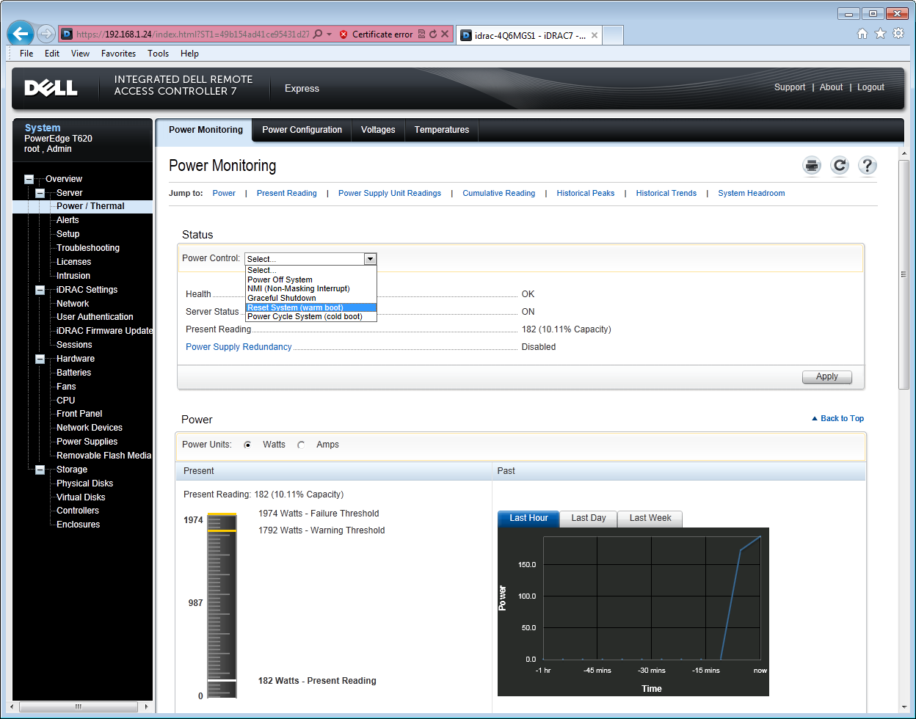Click the Apply button
The image size is (916, 719).
(x=827, y=376)
